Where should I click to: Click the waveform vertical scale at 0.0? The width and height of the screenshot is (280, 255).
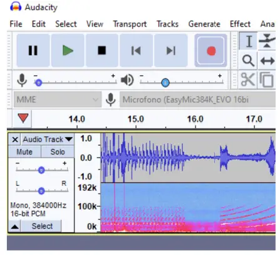click(x=86, y=158)
